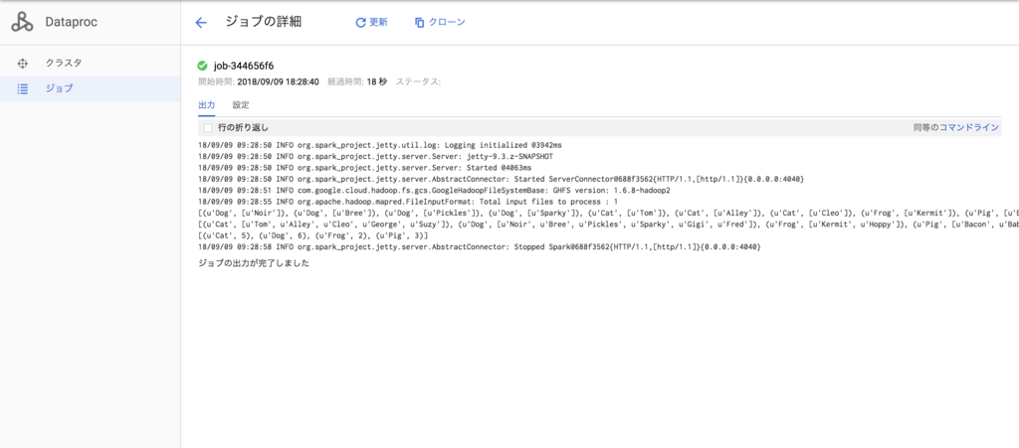Click the ジョブの詳細 heading
The height and width of the screenshot is (448, 1019).
click(263, 22)
